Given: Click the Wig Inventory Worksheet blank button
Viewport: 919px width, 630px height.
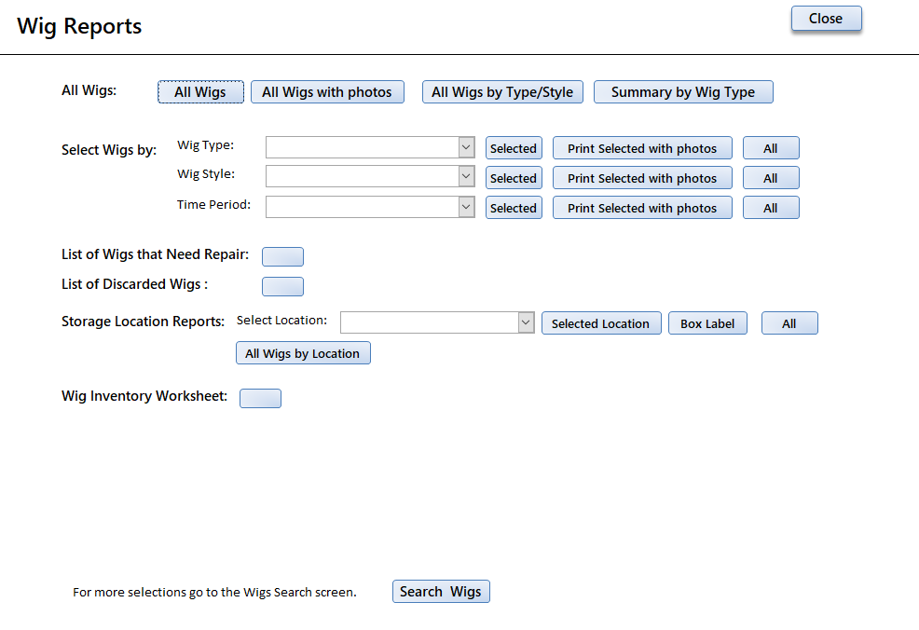Looking at the screenshot, I should click(x=260, y=399).
